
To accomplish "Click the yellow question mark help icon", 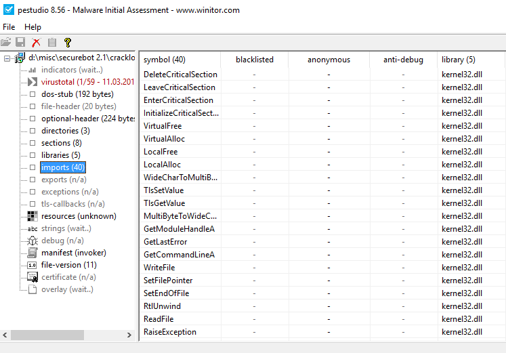I will pyautogui.click(x=68, y=43).
